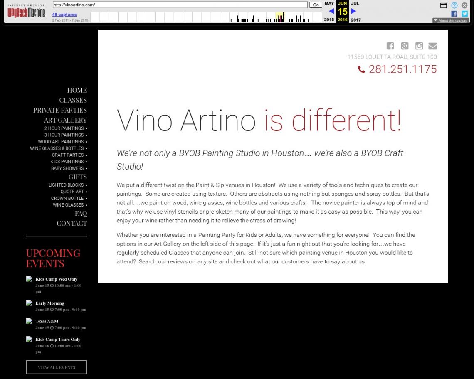Screen dimensions: 474x379
Task: Select Wine Glasses & Bottles submenu
Action: coord(57,148)
